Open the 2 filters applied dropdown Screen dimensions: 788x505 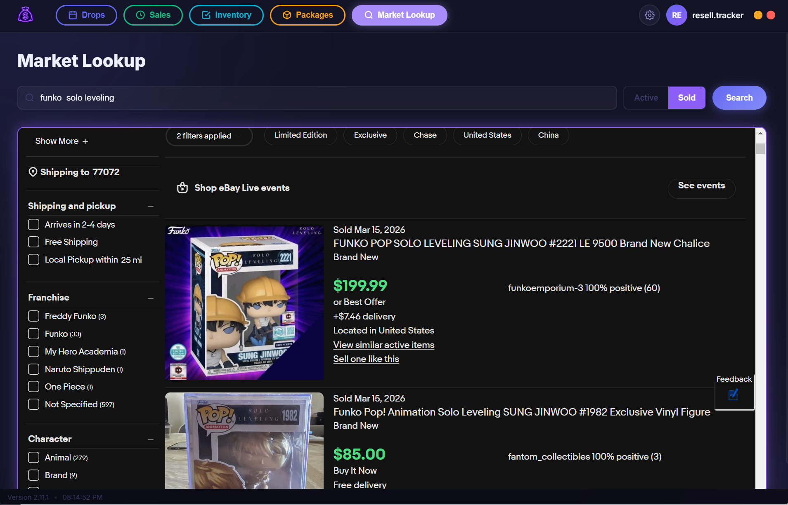click(208, 136)
